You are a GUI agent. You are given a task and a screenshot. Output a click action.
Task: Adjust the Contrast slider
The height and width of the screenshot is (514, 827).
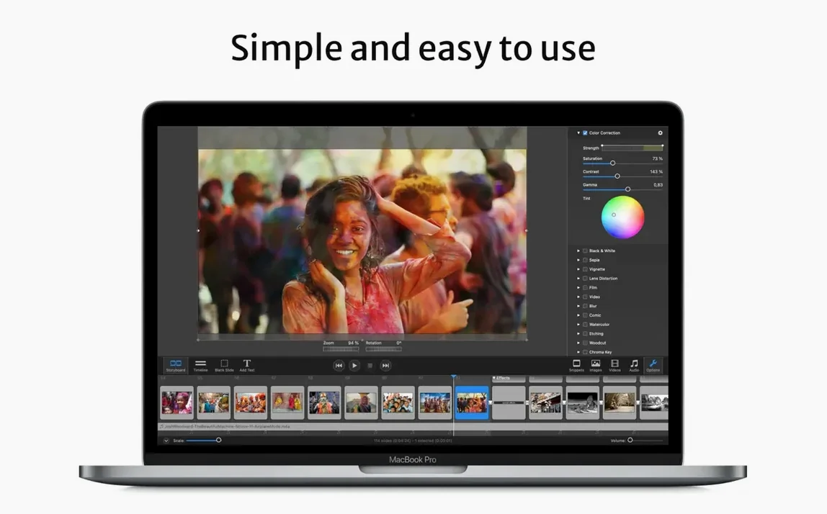click(x=622, y=176)
